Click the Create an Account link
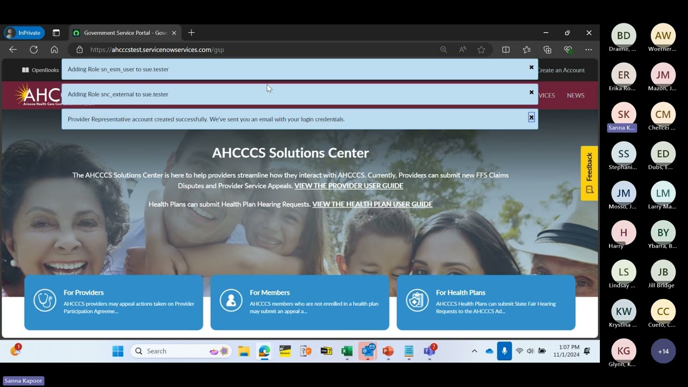This screenshot has width=688, height=387. coord(561,70)
